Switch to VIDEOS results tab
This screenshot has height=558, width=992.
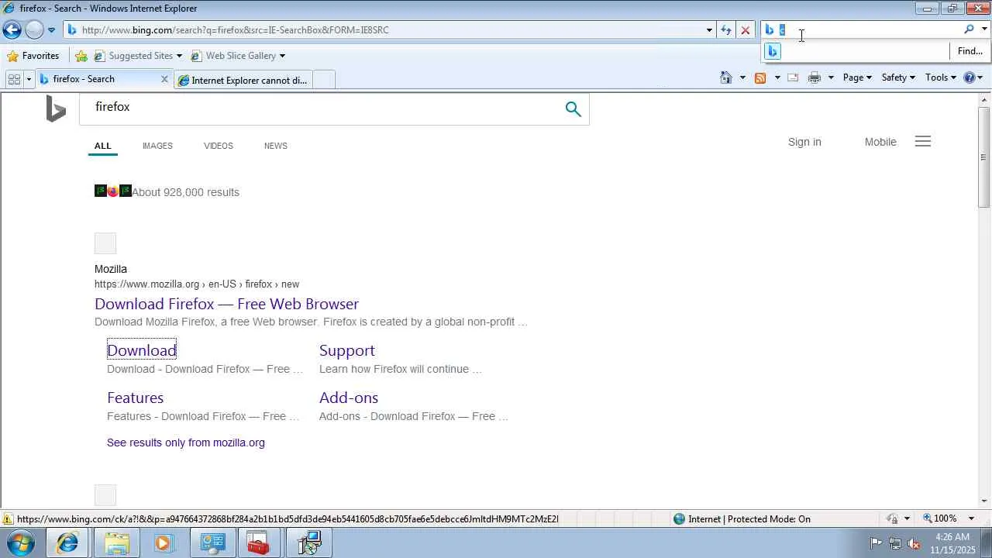coord(219,146)
